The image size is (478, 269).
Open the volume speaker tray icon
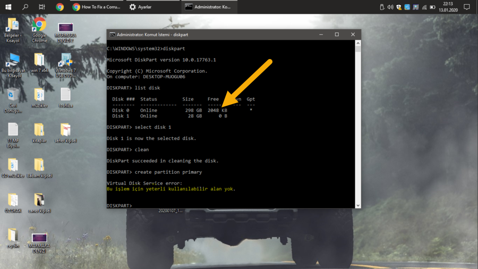pyautogui.click(x=390, y=7)
